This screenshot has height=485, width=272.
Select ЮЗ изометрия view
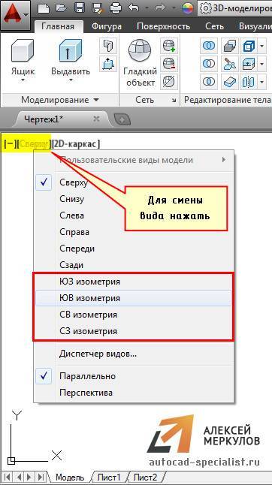click(133, 282)
